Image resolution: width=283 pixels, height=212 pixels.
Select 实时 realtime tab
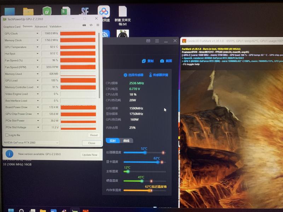[112, 141]
